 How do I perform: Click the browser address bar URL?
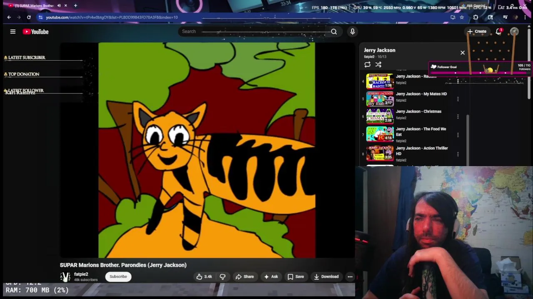[112, 17]
